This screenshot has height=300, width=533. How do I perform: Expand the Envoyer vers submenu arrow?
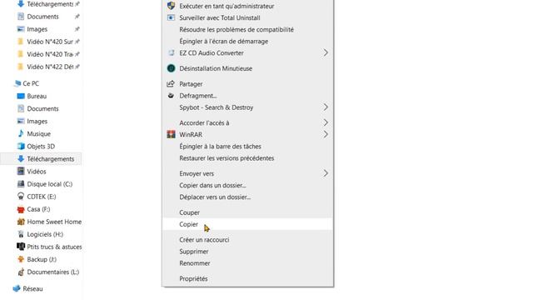[326, 173]
